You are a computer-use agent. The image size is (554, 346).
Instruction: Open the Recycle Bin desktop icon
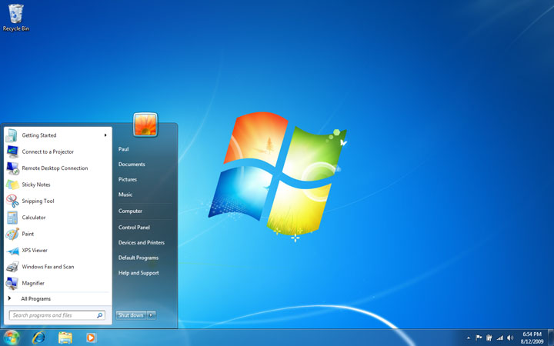click(15, 15)
